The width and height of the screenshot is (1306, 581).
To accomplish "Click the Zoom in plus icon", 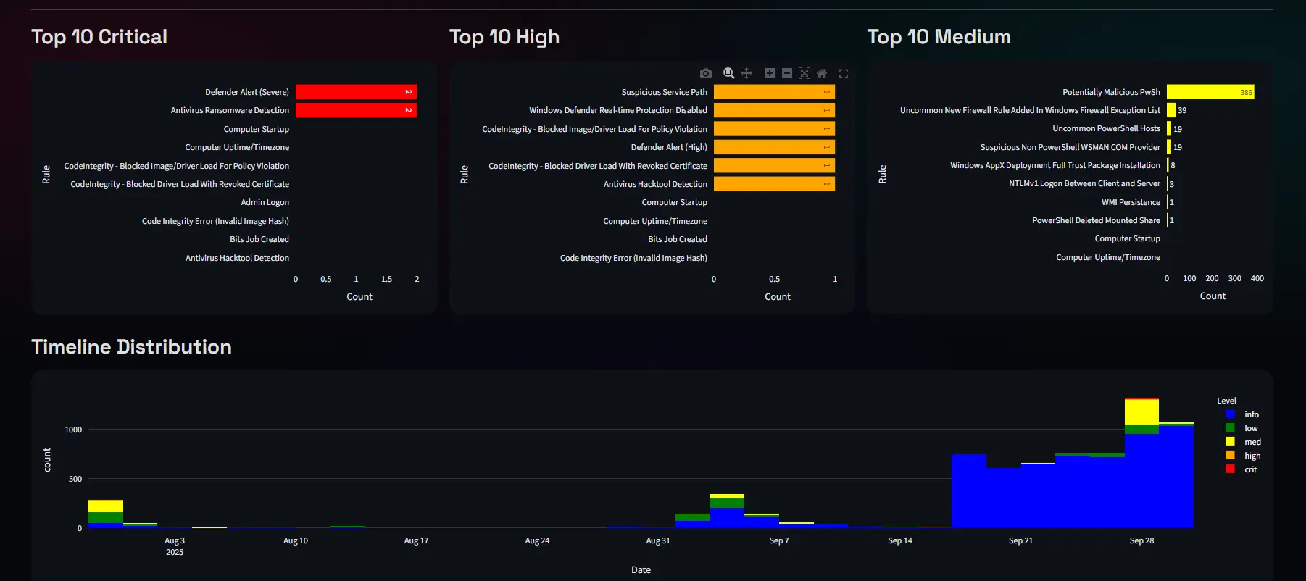I will pos(770,73).
